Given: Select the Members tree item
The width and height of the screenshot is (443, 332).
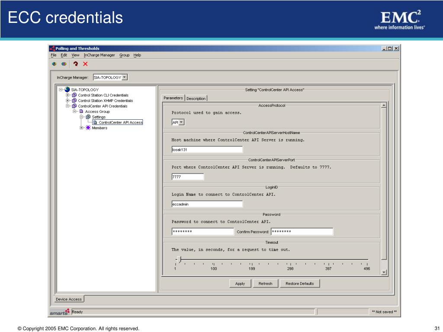Looking at the screenshot, I should tap(100, 128).
